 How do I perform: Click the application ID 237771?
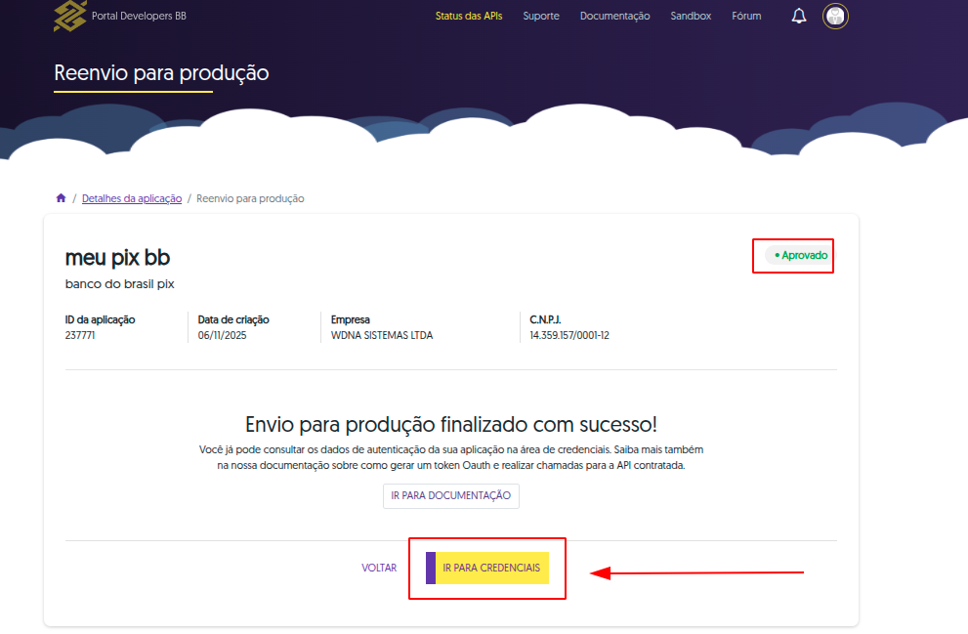pos(80,335)
